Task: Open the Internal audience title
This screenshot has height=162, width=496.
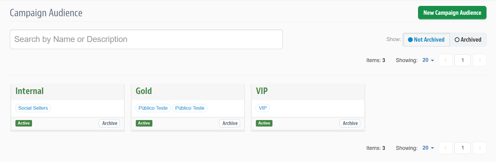Action: [29, 91]
